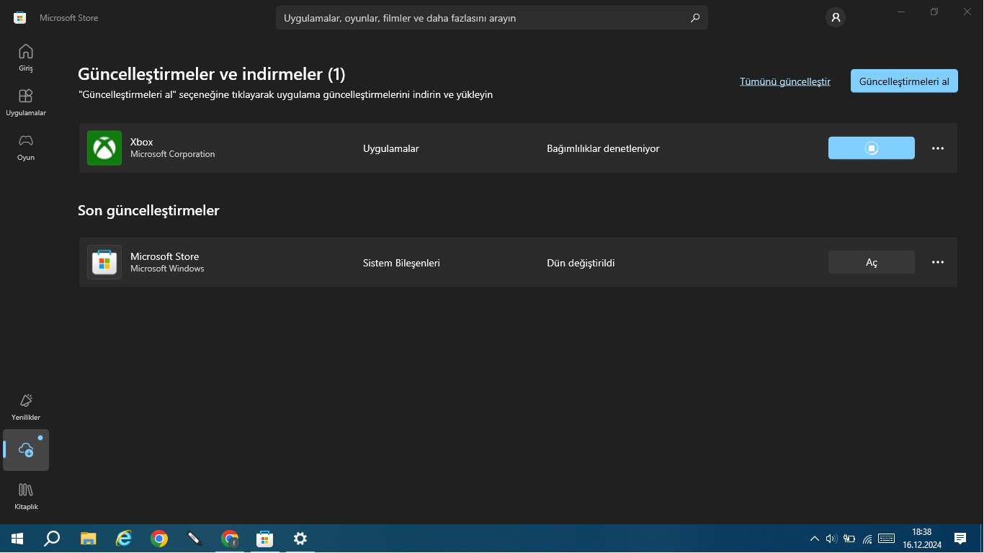Open more options for Xbox row
This screenshot has height=553, width=984.
pos(938,148)
